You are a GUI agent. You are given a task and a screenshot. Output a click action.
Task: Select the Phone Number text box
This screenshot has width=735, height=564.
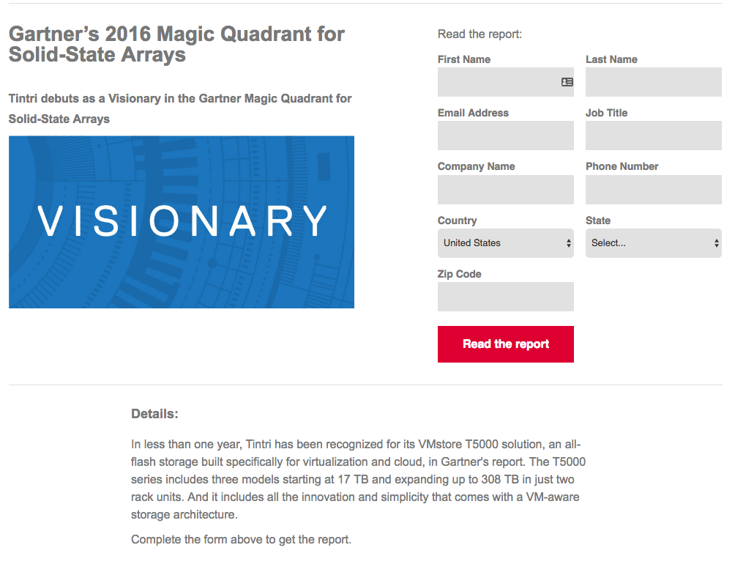pyautogui.click(x=653, y=190)
